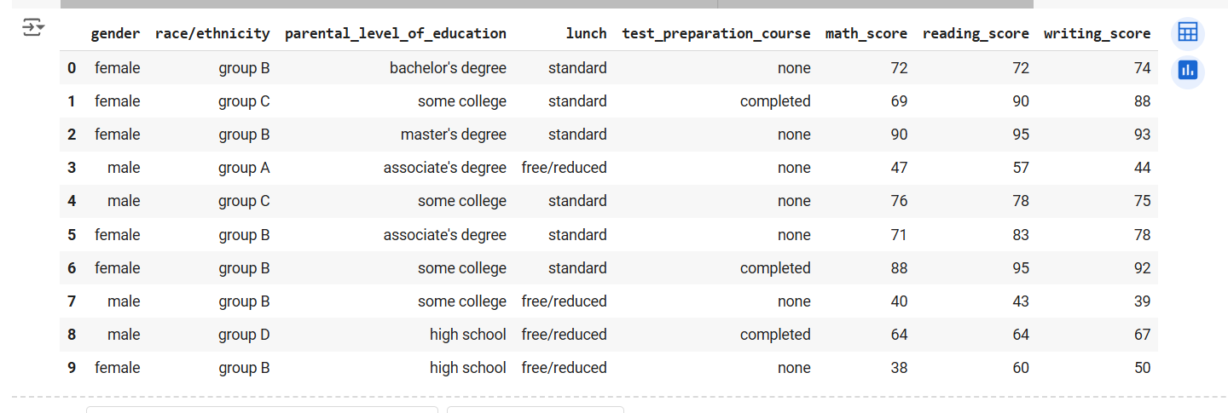This screenshot has width=1228, height=413.
Task: Open the suggest charts icon
Action: click(x=1187, y=70)
